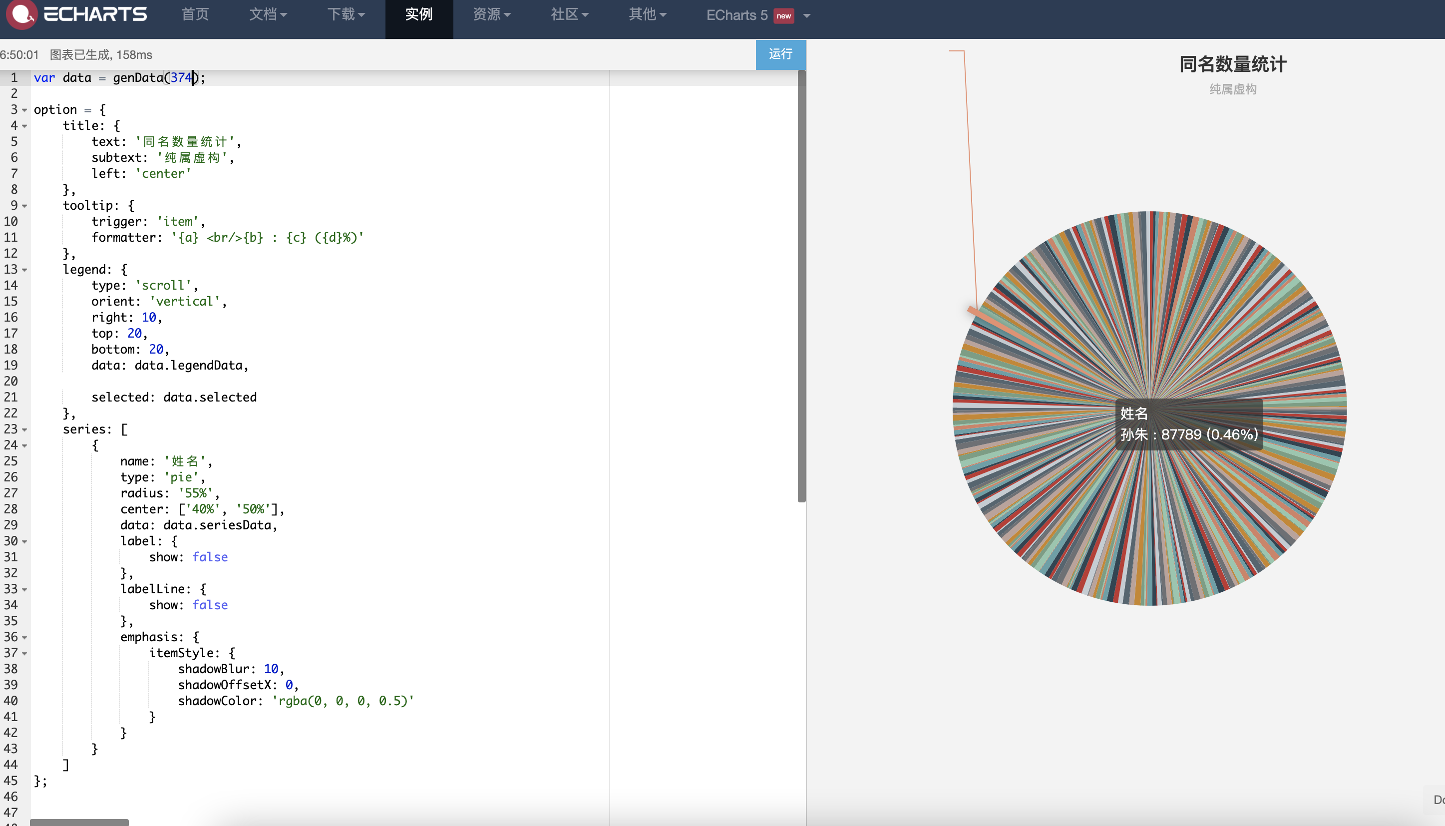Open the ECharts 5 dropdown arrow
The width and height of the screenshot is (1445, 826).
point(806,16)
